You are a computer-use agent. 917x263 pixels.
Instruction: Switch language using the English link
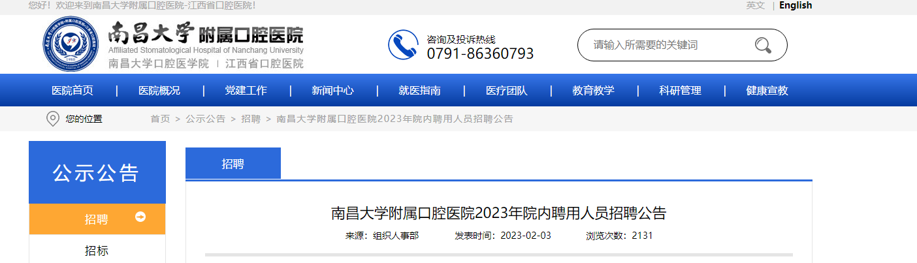[796, 5]
